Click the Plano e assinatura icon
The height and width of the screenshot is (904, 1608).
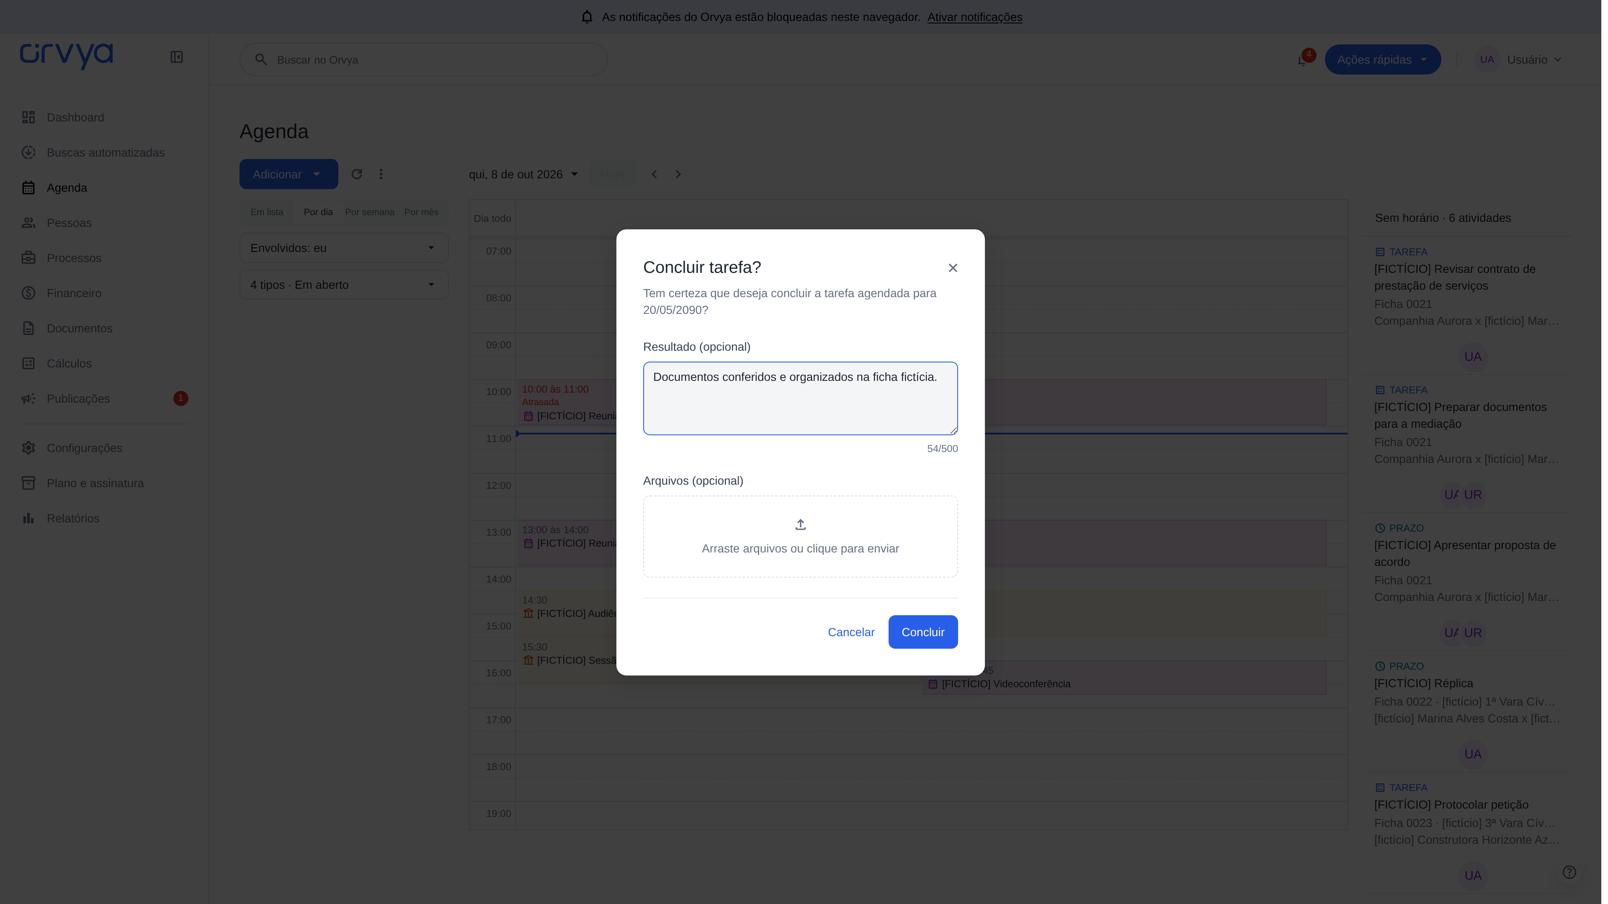28,483
